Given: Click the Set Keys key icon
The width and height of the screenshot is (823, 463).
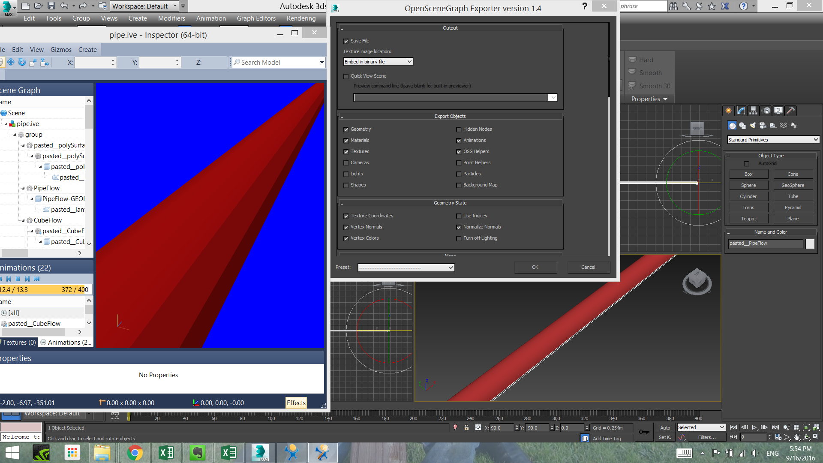Looking at the screenshot, I should (x=644, y=432).
